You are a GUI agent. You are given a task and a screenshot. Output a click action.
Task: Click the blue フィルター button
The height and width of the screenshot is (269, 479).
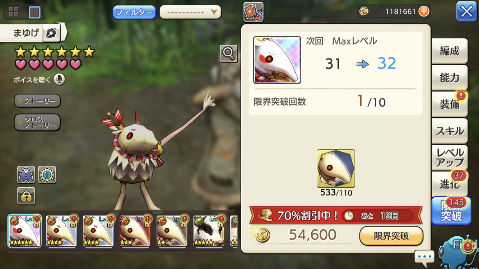click(134, 12)
